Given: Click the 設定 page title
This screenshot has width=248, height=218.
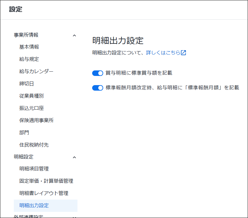Looking at the screenshot, I should 16,9.
